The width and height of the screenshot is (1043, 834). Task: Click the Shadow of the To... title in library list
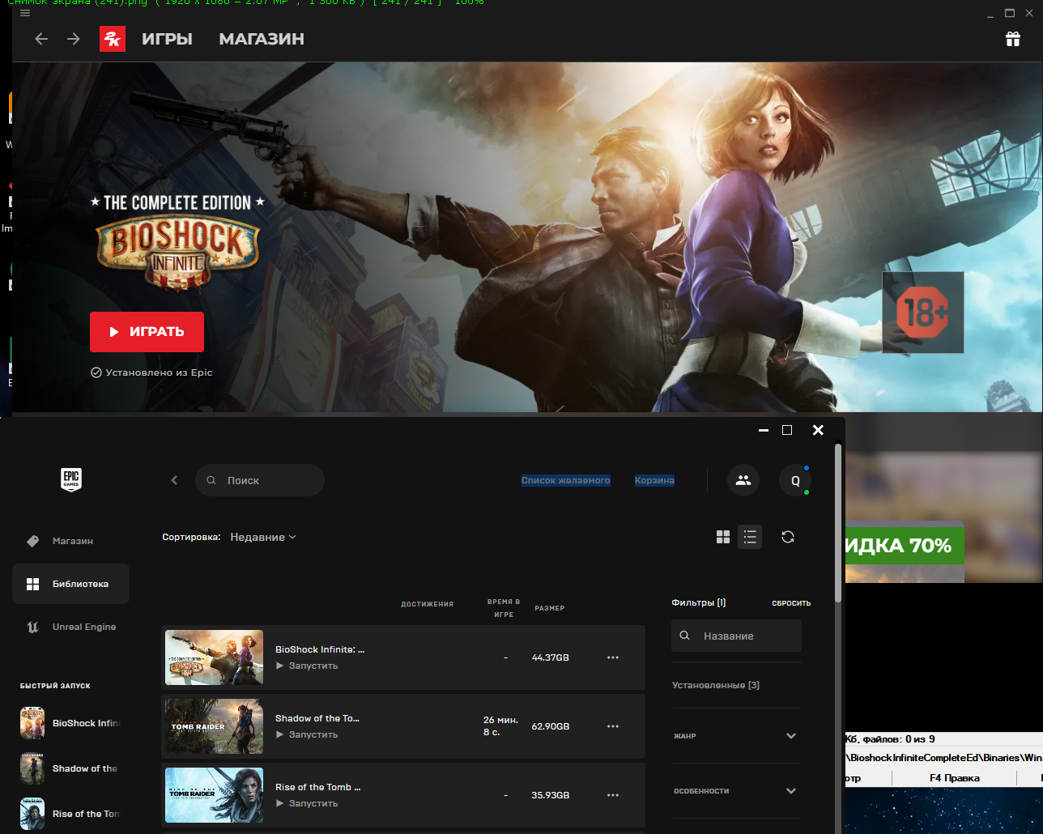point(317,718)
